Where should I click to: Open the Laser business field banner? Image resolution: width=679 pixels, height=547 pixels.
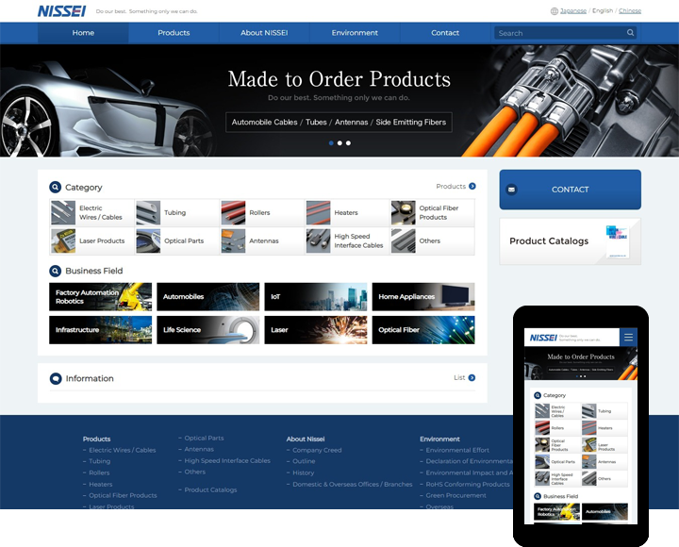(316, 330)
